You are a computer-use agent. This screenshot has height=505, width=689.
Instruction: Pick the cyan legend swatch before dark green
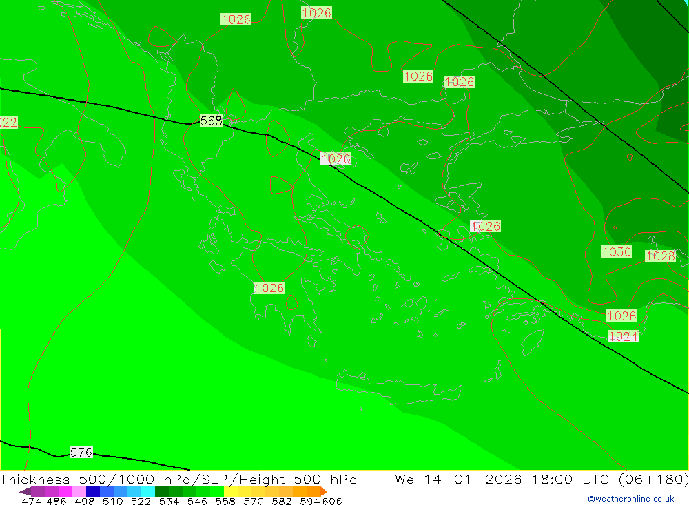pyautogui.click(x=148, y=491)
